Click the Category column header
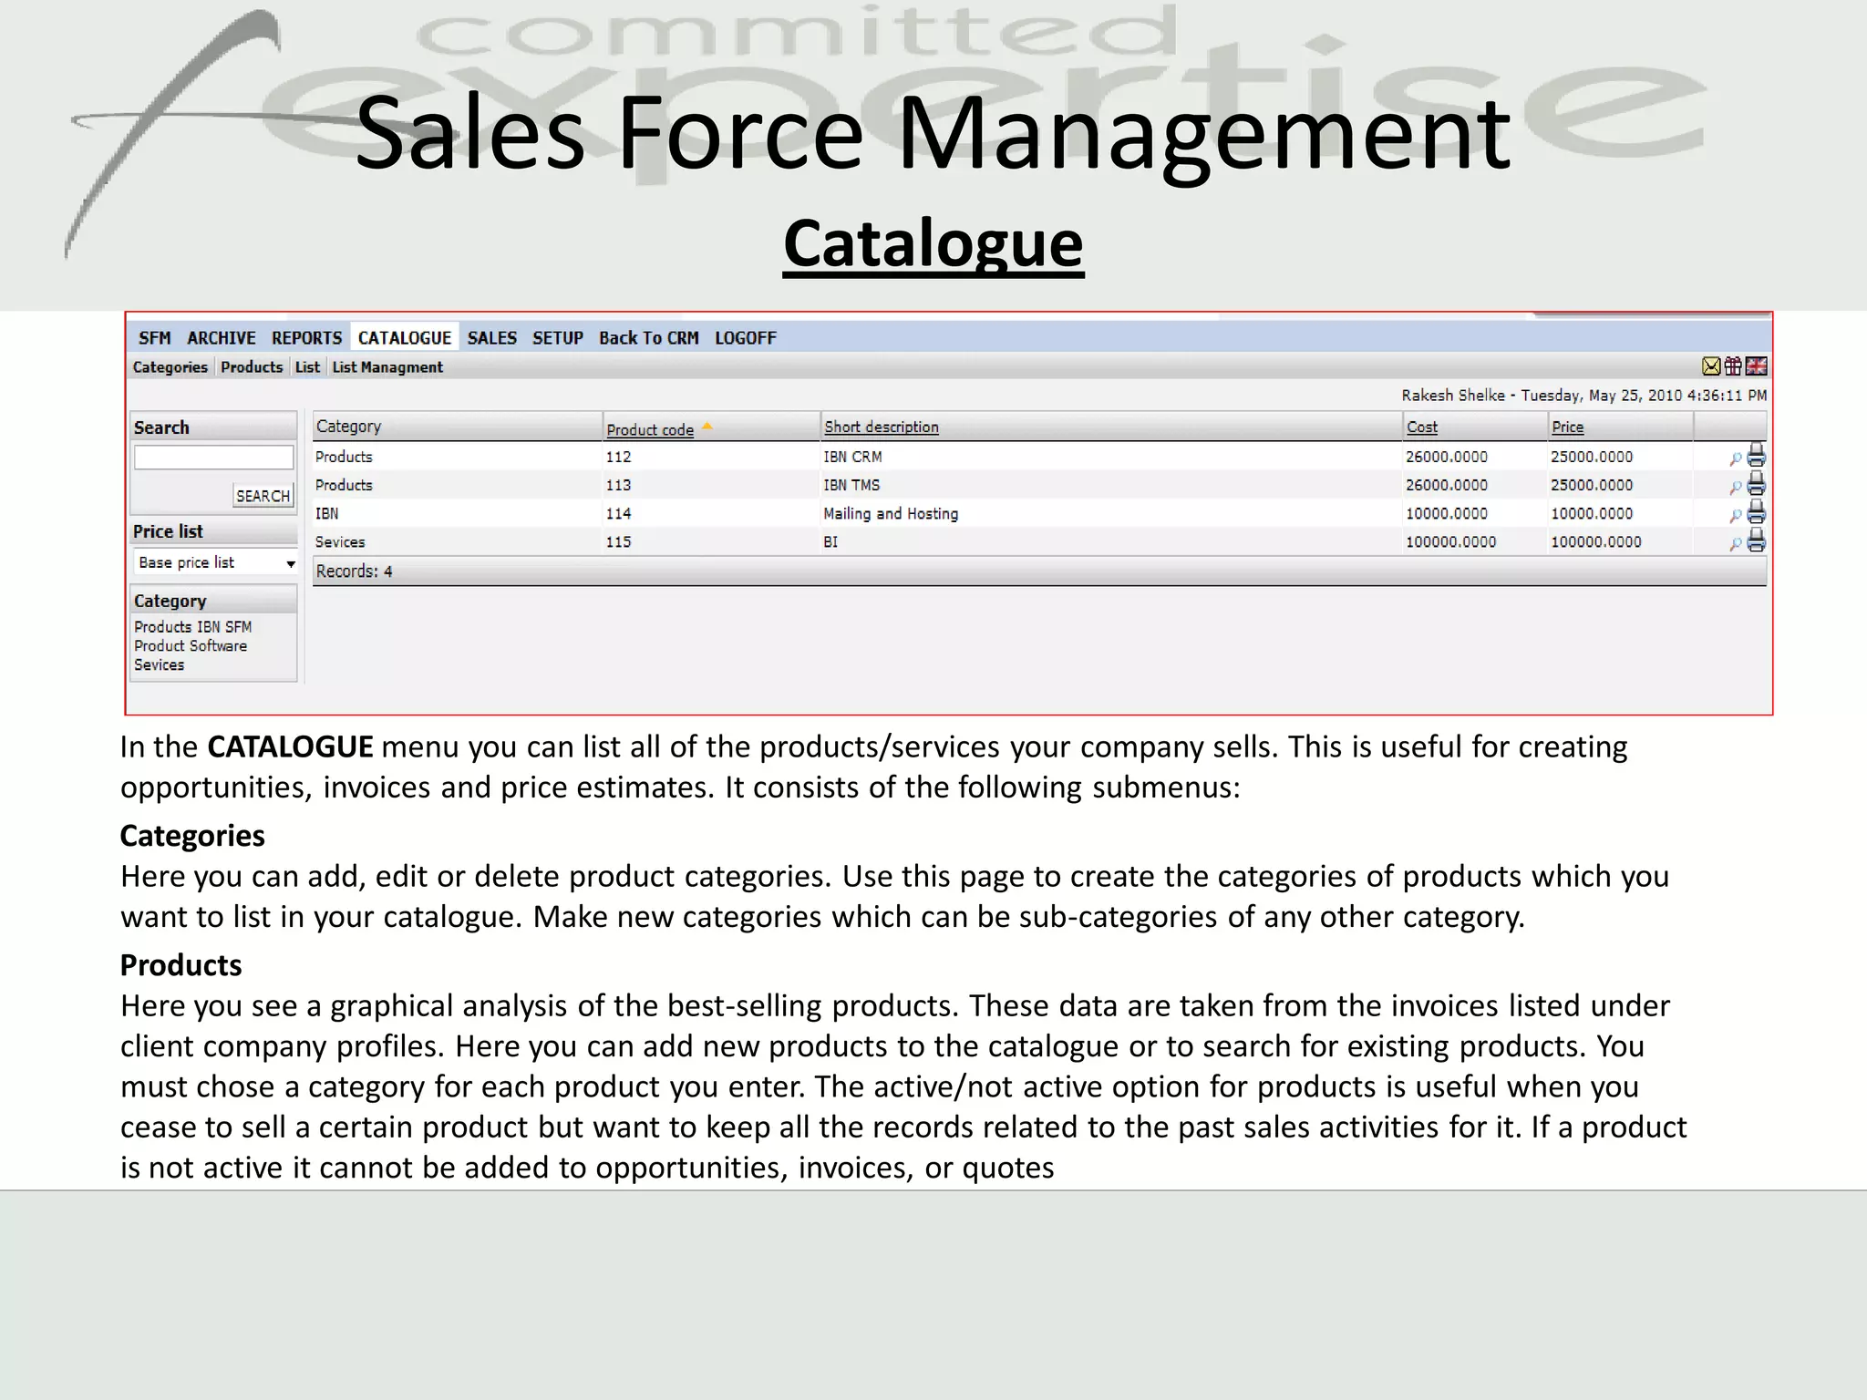The width and height of the screenshot is (1867, 1400). pyautogui.click(x=348, y=427)
